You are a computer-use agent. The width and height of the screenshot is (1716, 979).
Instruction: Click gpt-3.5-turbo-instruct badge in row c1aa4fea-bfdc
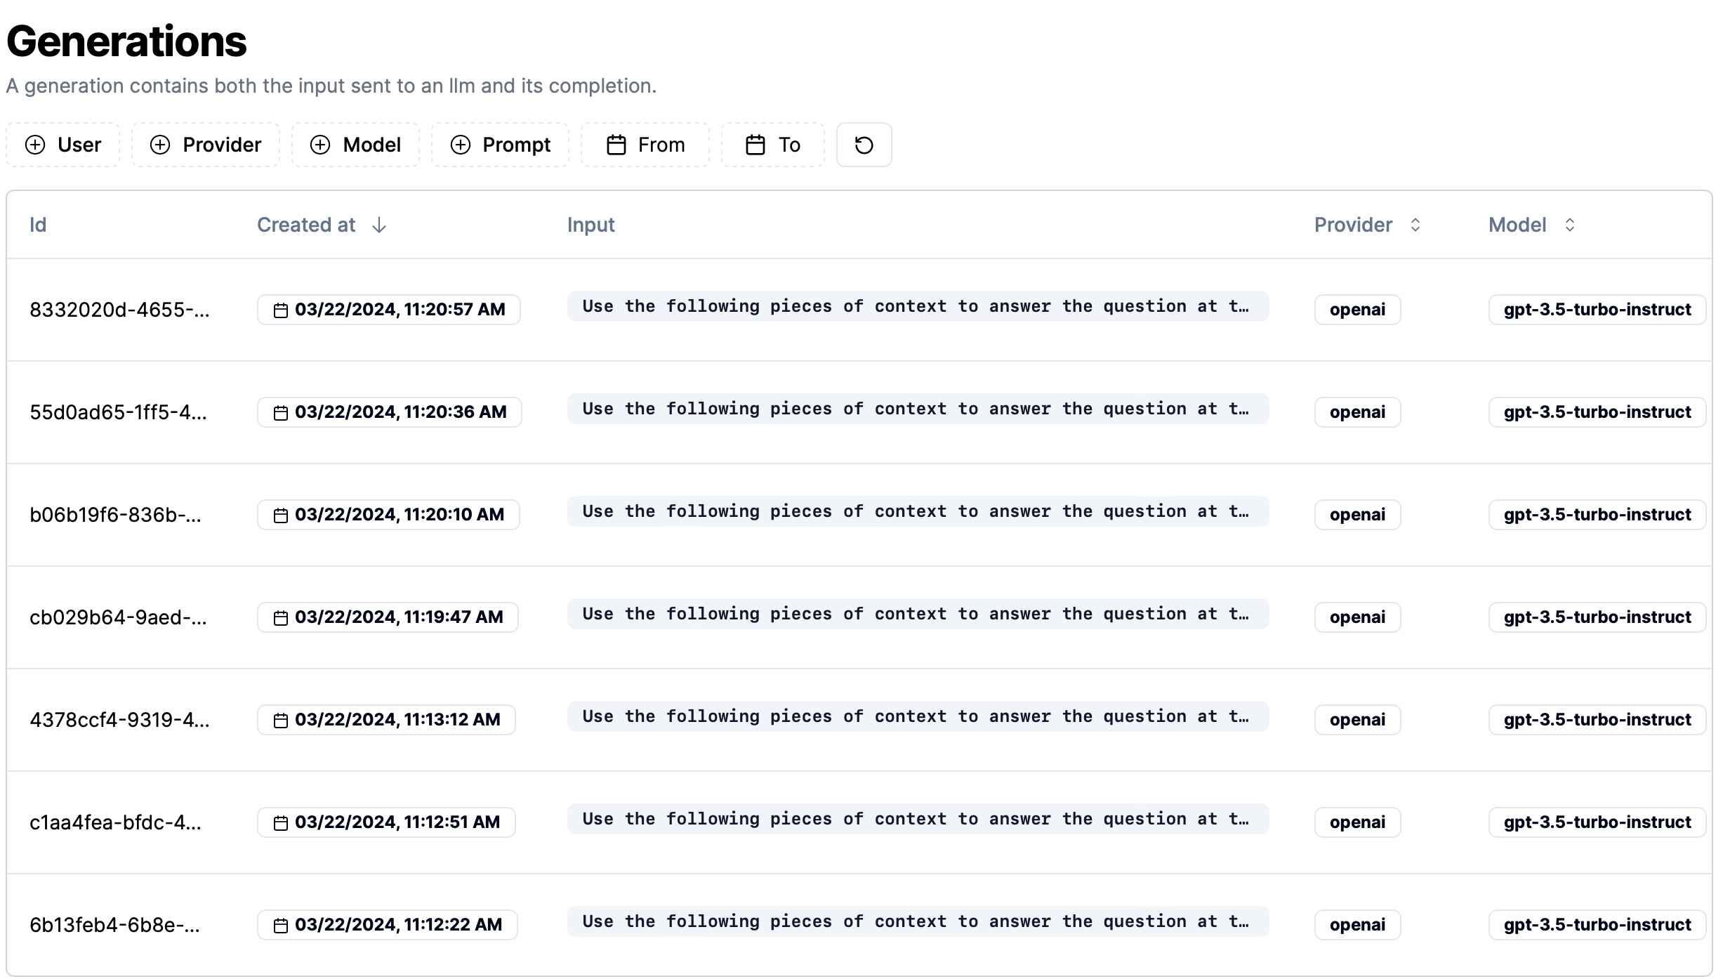click(1597, 822)
